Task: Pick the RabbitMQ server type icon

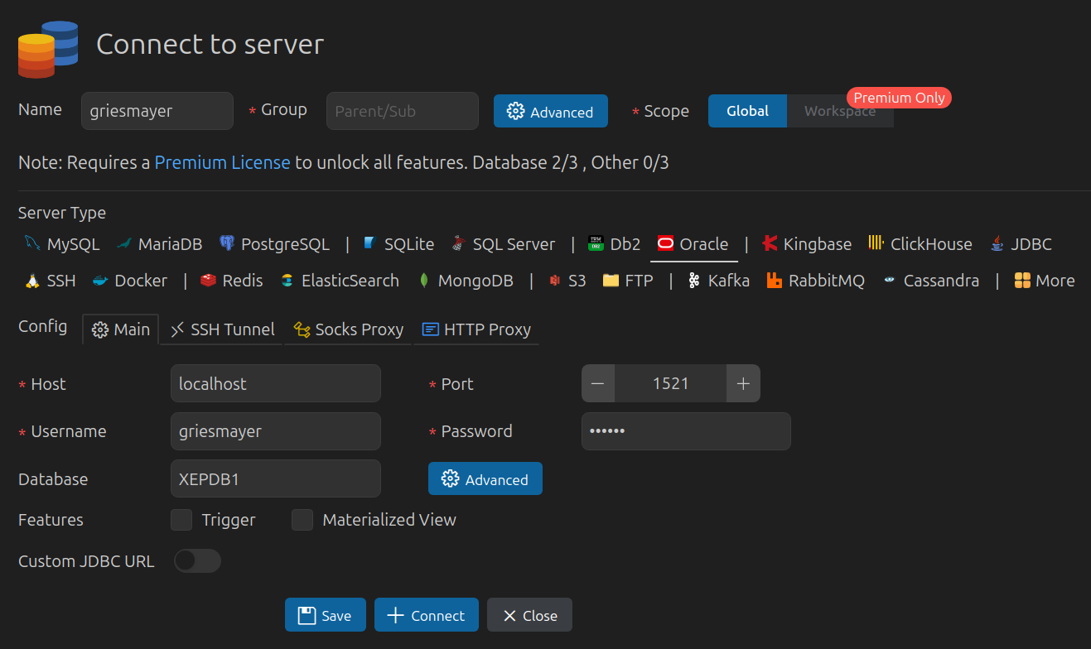Action: pyautogui.click(x=775, y=281)
